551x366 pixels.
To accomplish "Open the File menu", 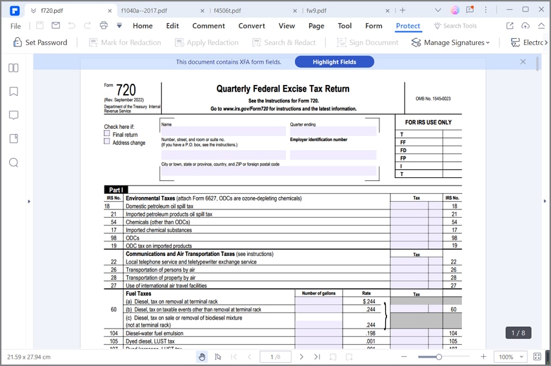I will pyautogui.click(x=15, y=26).
